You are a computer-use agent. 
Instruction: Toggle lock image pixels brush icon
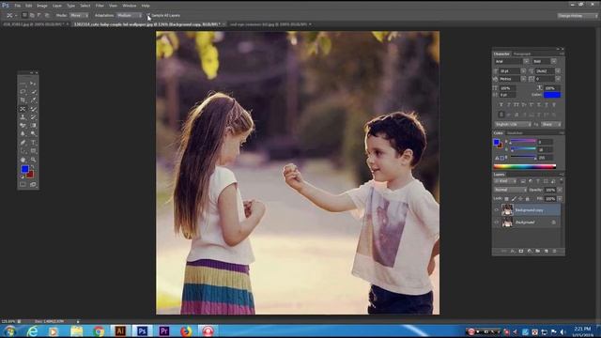pos(514,199)
